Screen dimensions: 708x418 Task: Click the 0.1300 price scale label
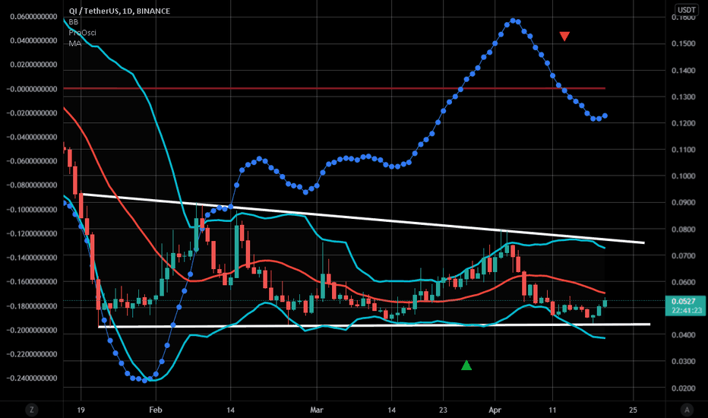tap(684, 97)
